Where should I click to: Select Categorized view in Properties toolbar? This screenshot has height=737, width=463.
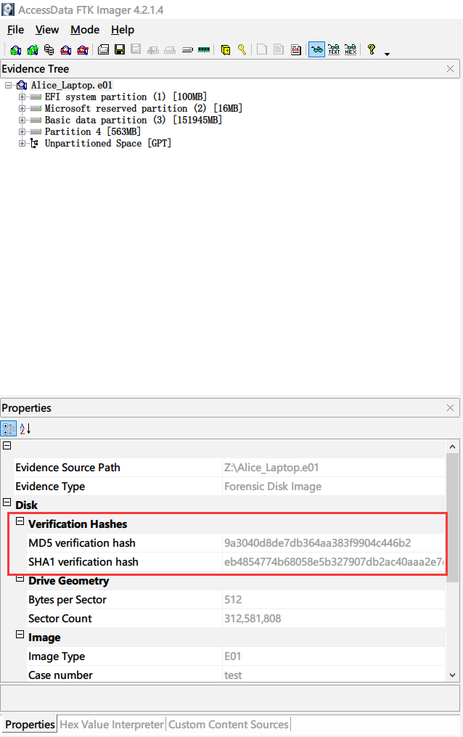[x=9, y=428]
